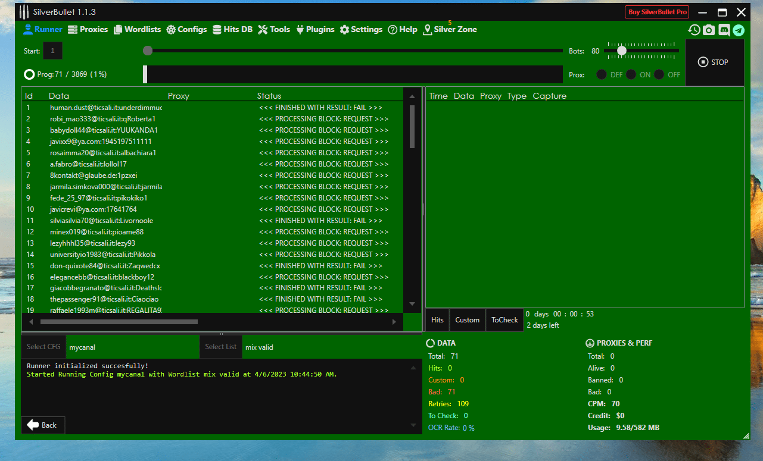
Task: Click the 'Credit: $0' statistic
Action: 606,416
